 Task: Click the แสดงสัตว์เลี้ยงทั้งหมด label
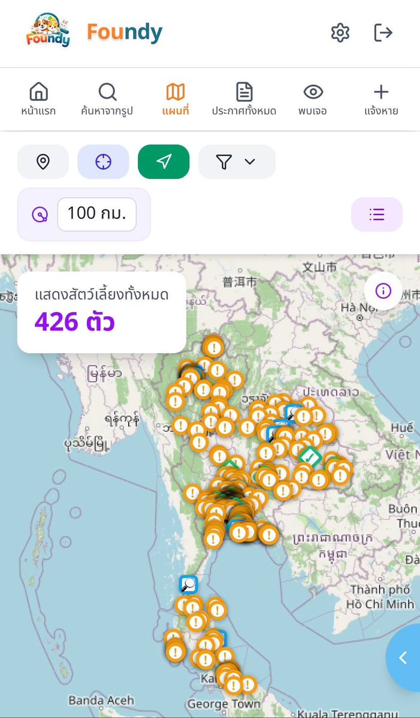click(x=102, y=295)
